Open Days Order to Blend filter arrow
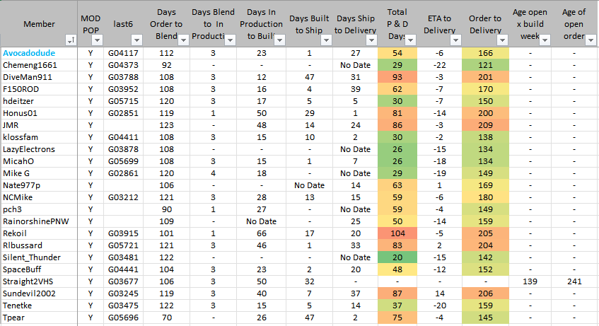This screenshot has width=599, height=326. click(x=183, y=40)
